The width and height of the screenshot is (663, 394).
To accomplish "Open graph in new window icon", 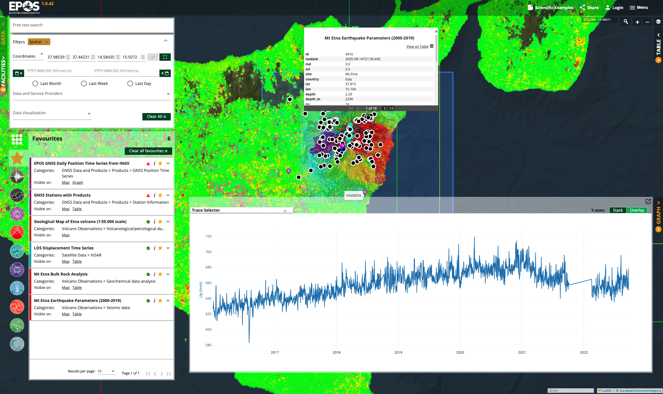I will tap(648, 201).
